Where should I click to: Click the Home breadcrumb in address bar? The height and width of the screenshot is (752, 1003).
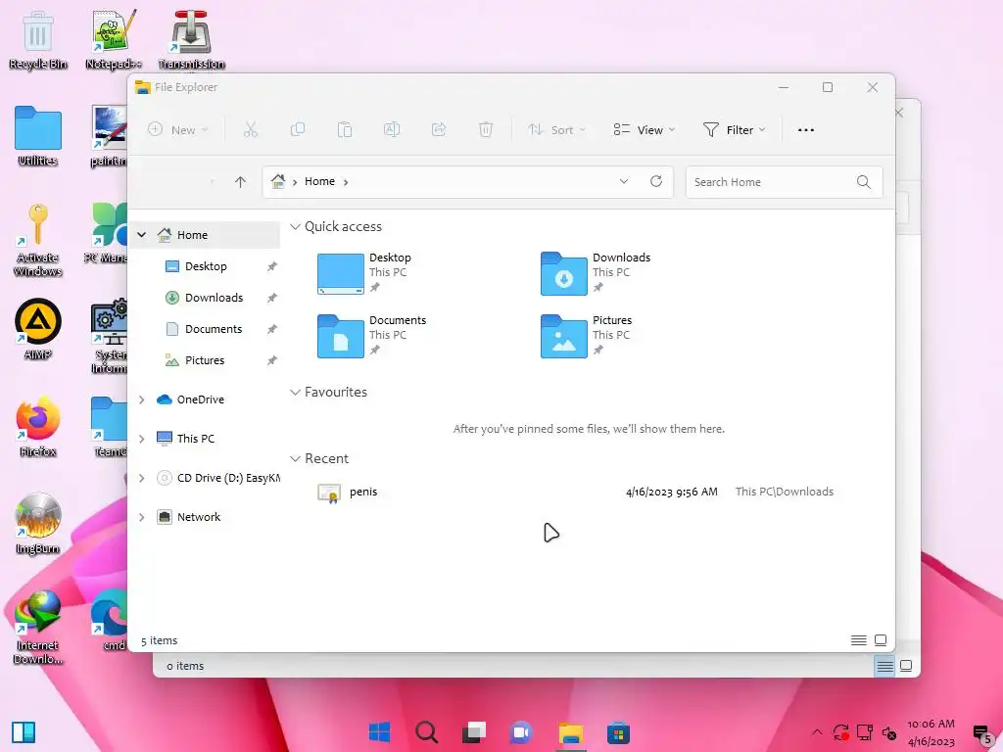(x=319, y=181)
